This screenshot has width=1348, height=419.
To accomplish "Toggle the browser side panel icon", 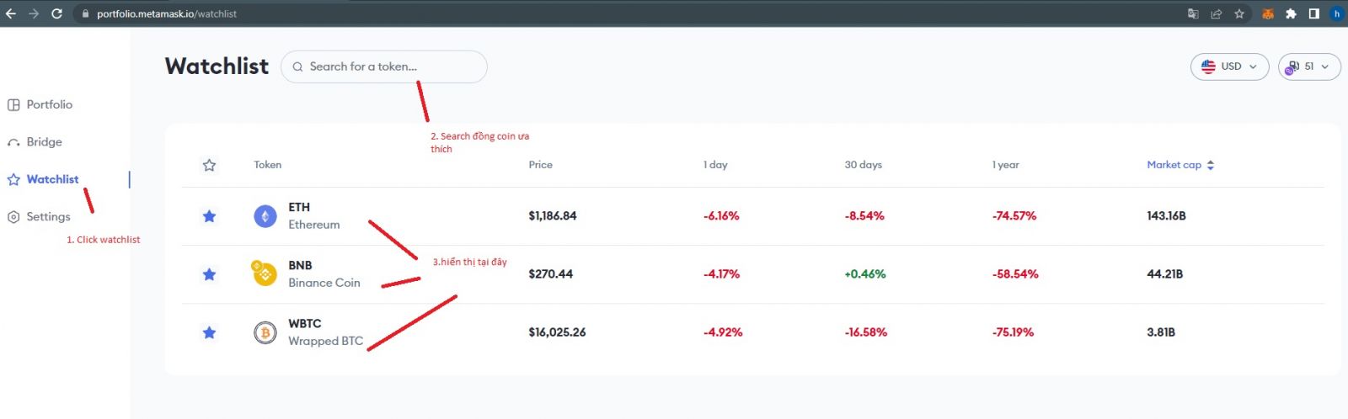I will 1313,13.
